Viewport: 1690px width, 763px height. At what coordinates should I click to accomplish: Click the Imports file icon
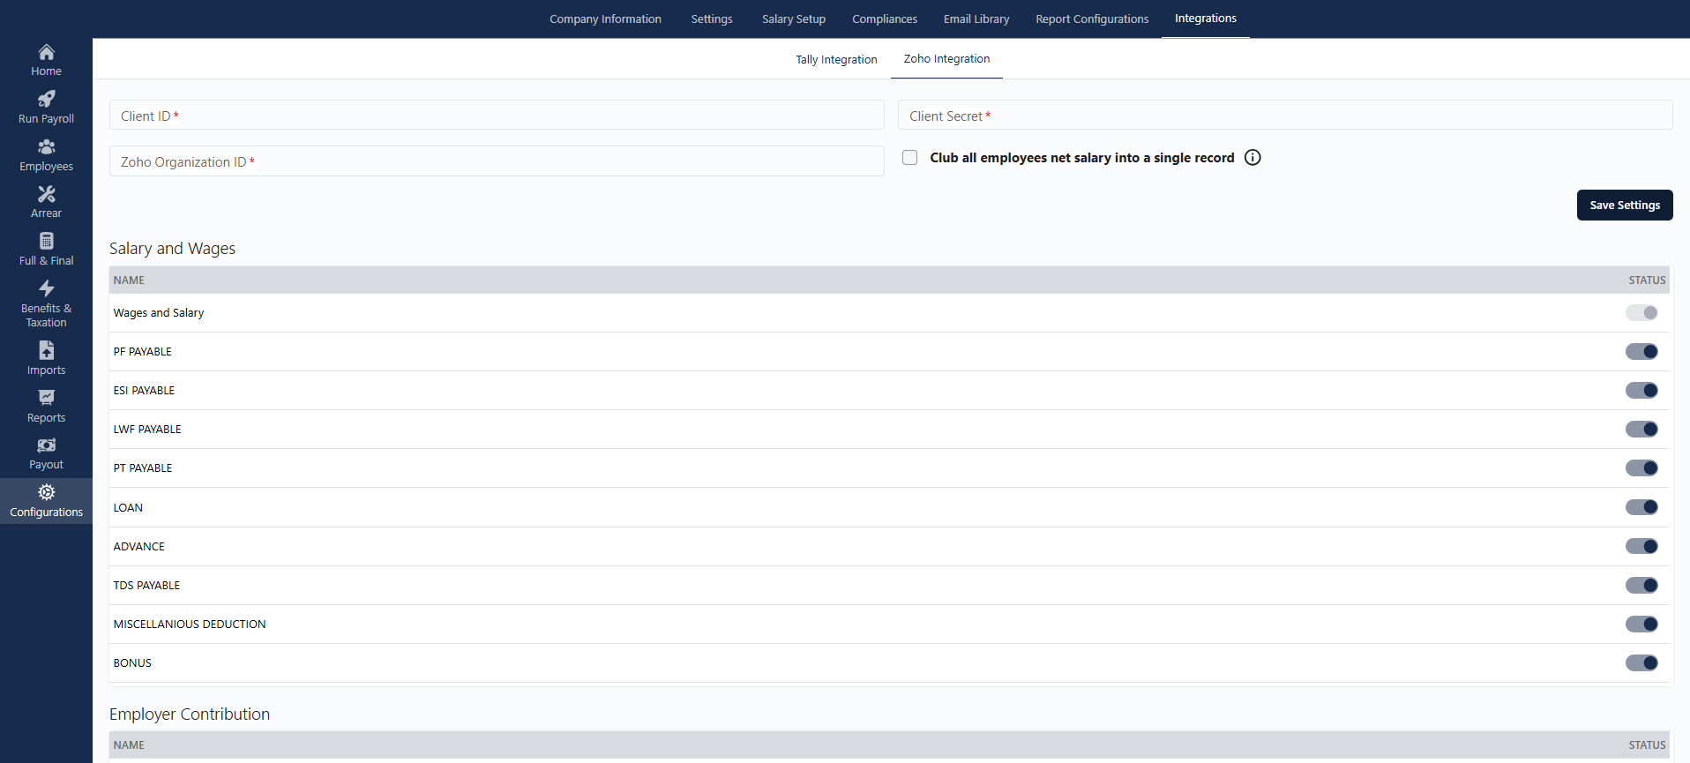(46, 350)
